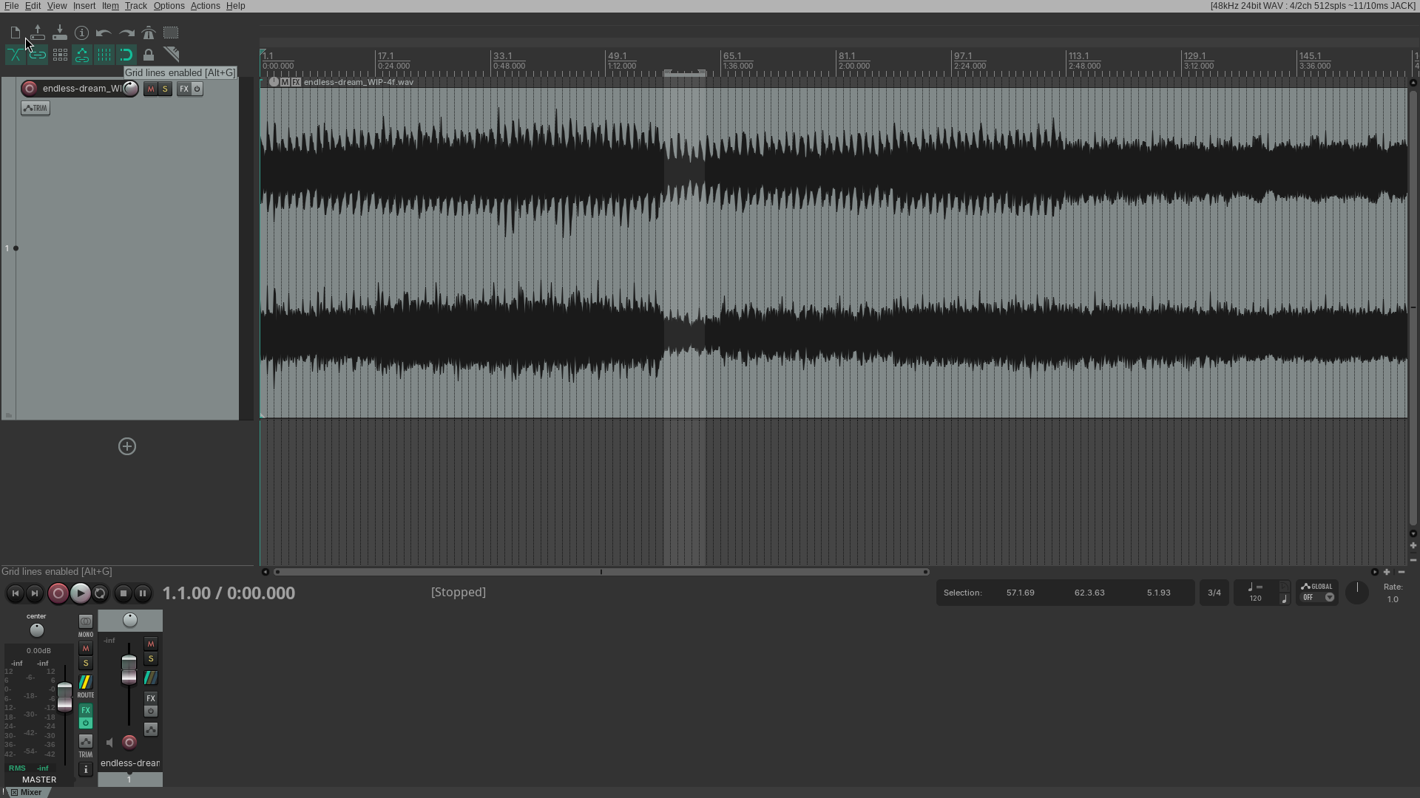Viewport: 1420px width, 798px height.
Task: Toggle ripple editing grid icon
Action: coord(60,55)
